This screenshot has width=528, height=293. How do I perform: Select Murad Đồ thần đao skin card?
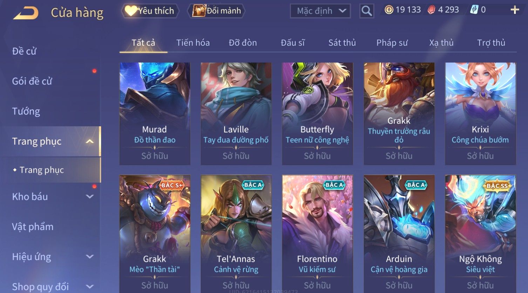pyautogui.click(x=155, y=114)
